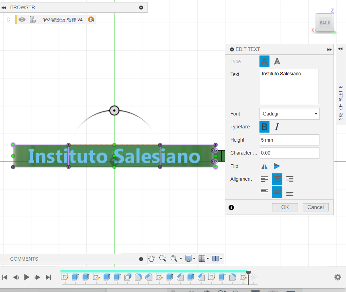Click the Height input field
346x292 pixels.
click(x=289, y=140)
